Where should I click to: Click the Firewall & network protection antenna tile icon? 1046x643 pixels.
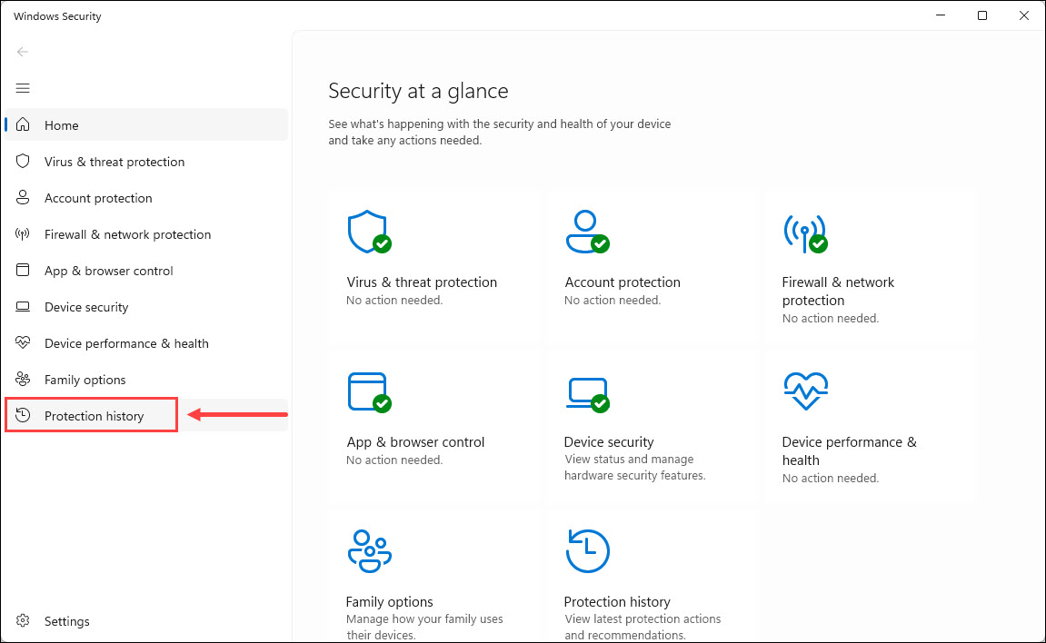(x=804, y=232)
